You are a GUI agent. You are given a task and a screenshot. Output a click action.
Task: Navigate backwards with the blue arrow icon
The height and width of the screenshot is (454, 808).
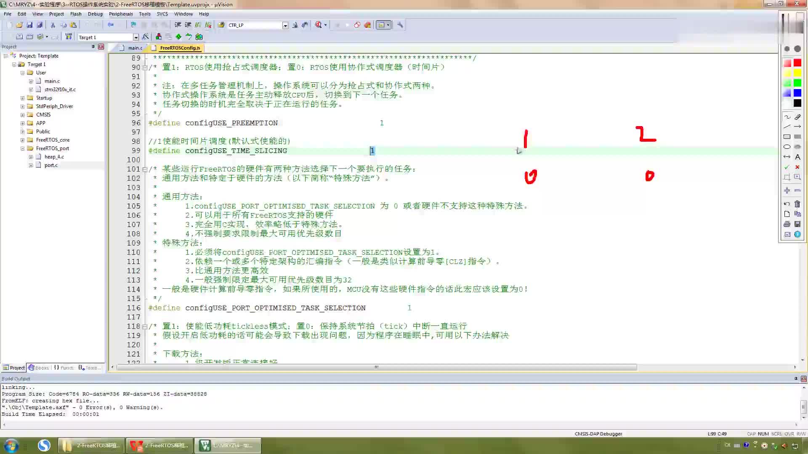click(111, 25)
